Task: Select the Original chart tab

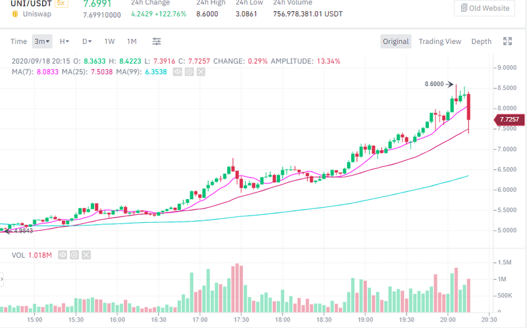Action: 396,41
